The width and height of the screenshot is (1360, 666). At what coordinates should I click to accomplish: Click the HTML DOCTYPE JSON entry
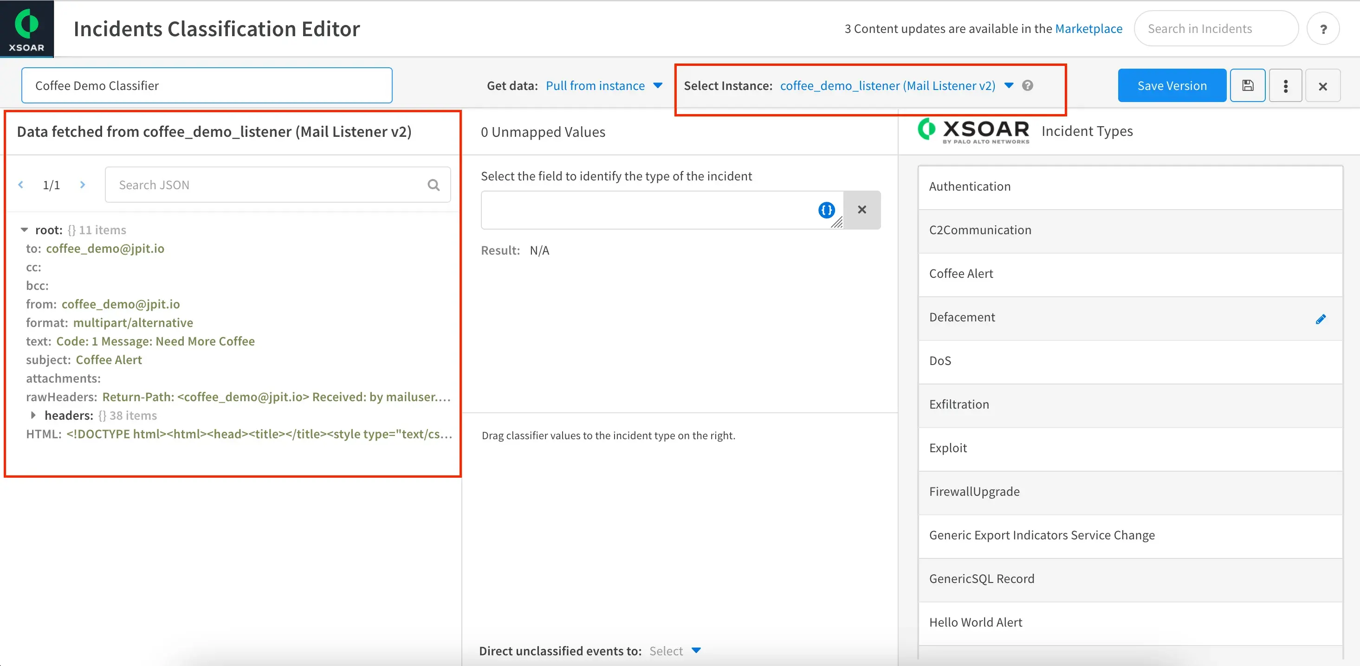click(239, 434)
